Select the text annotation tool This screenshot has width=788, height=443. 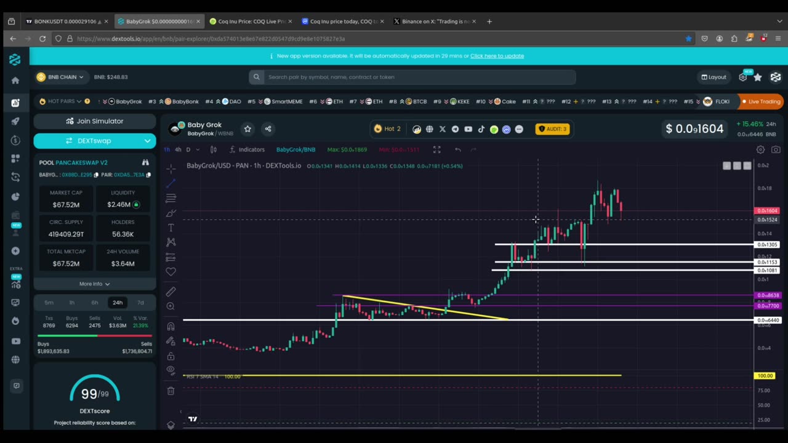171,228
